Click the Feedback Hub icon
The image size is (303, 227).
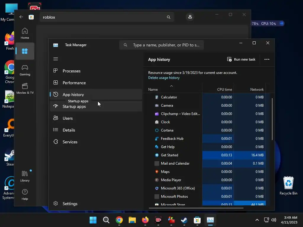pos(157,139)
